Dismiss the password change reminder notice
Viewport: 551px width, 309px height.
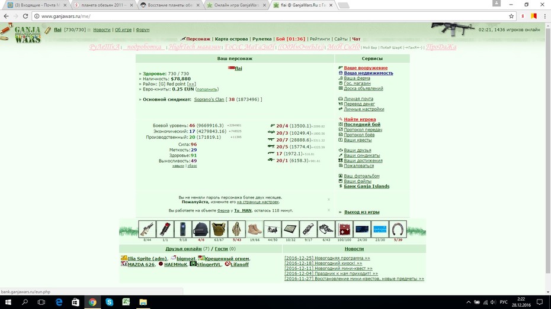coord(329,199)
